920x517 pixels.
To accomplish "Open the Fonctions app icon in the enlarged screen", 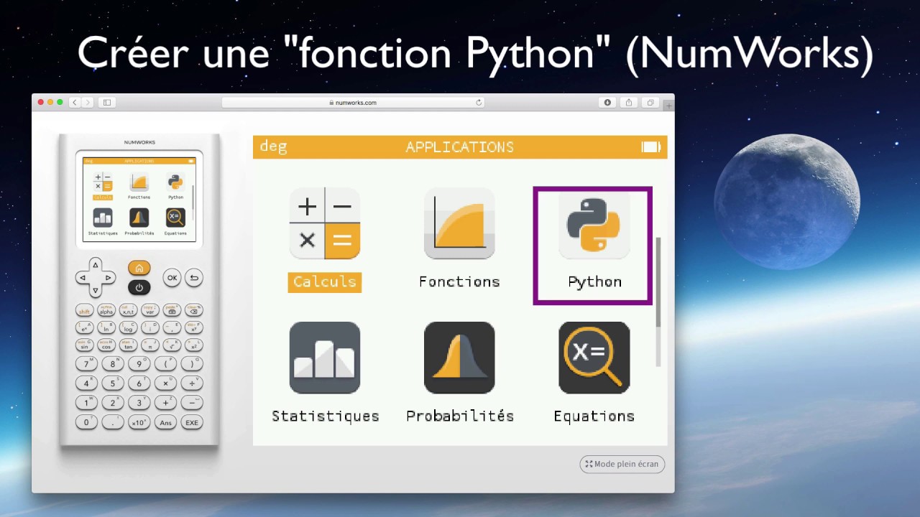I will coord(459,224).
